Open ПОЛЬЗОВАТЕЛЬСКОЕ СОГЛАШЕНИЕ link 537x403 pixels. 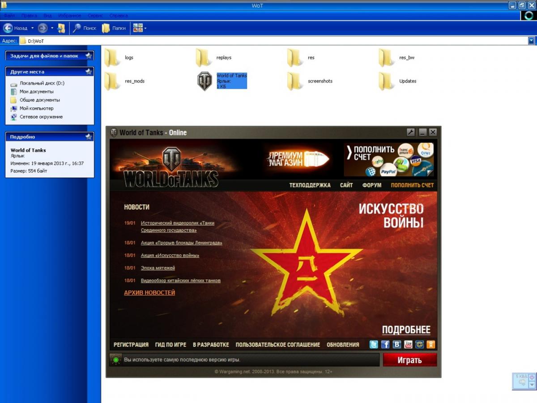click(x=278, y=345)
